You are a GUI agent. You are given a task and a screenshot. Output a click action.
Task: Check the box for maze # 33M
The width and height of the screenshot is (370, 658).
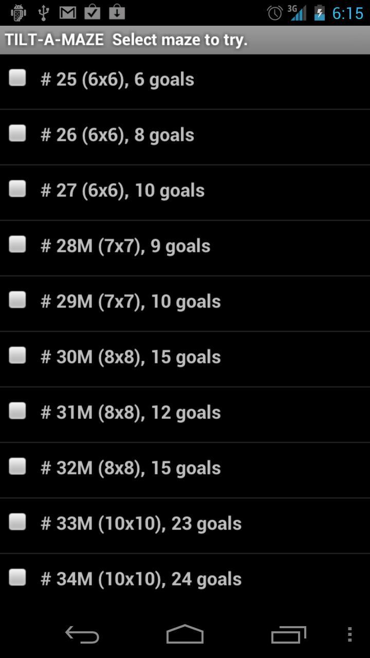click(x=17, y=522)
